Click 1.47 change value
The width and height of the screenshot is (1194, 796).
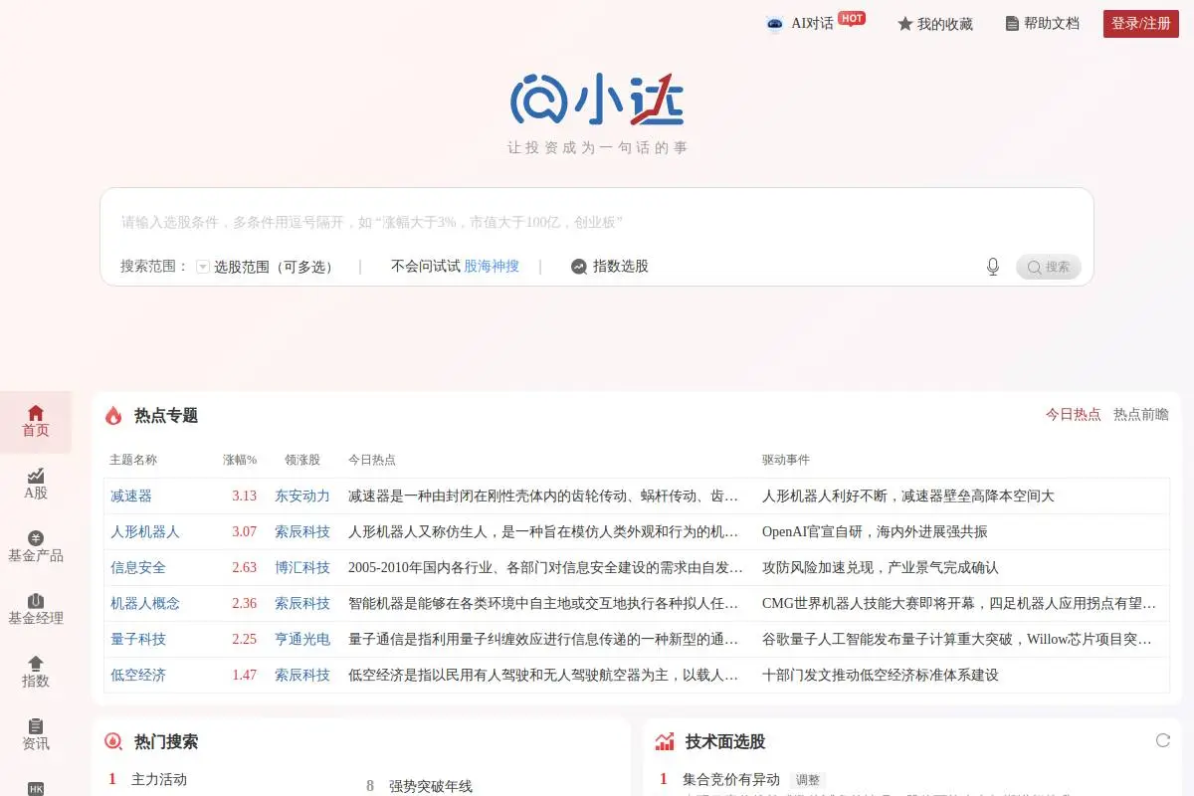(245, 675)
